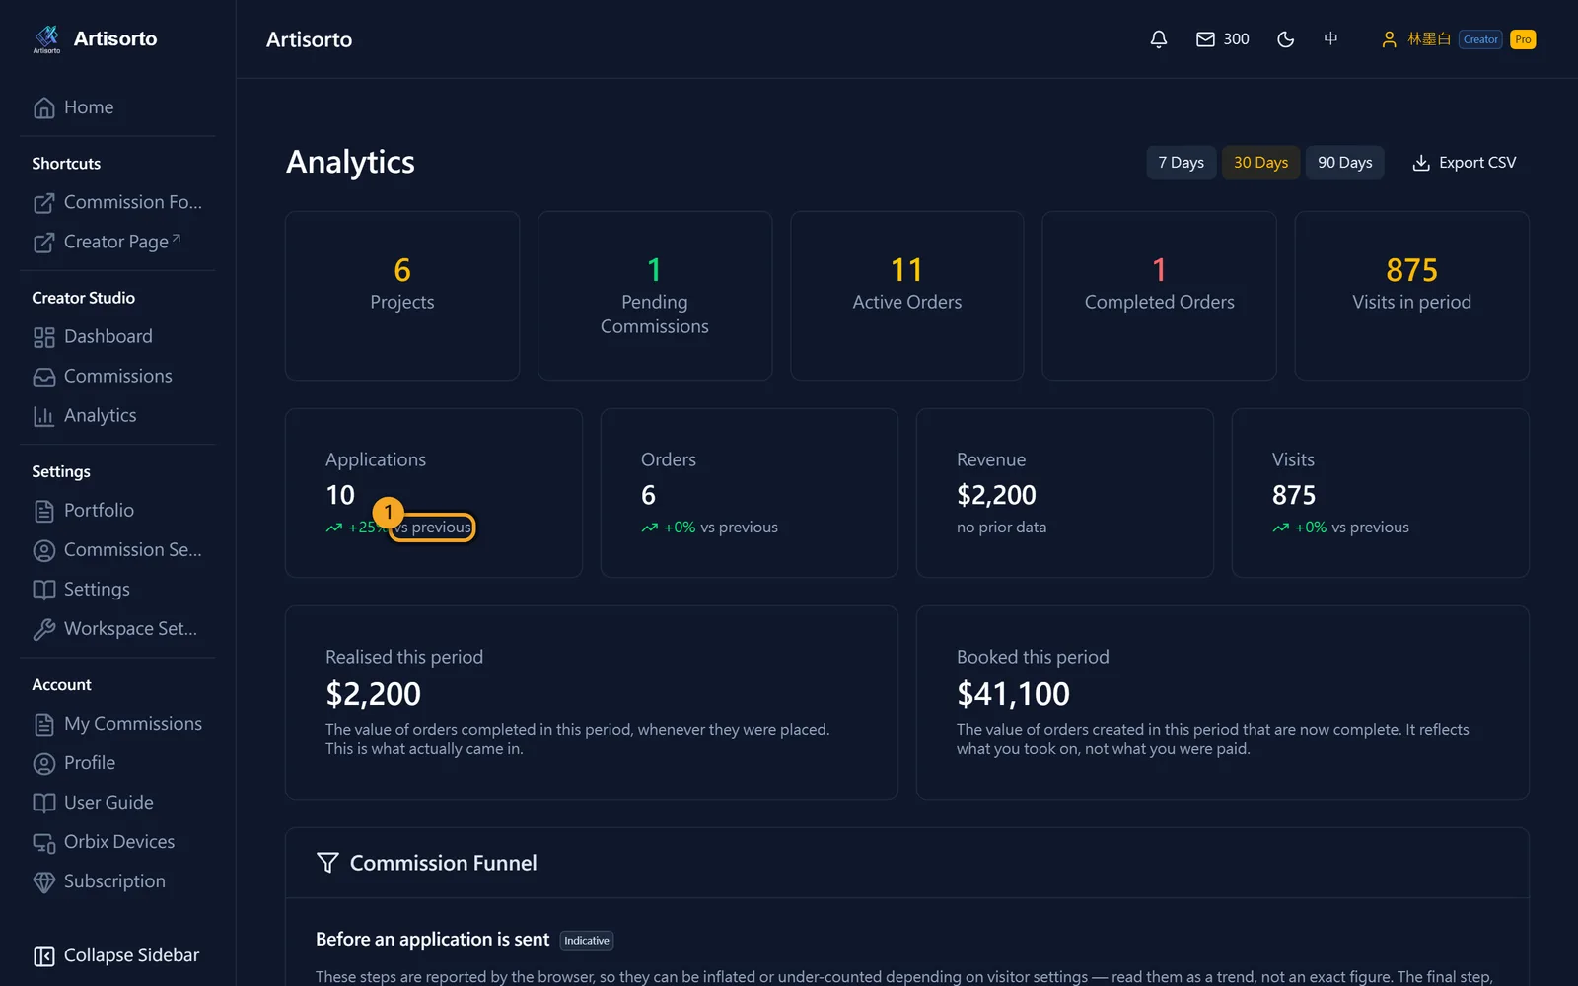This screenshot has height=986, width=1578.
Task: Click the Artisorto page title in header
Action: (309, 39)
